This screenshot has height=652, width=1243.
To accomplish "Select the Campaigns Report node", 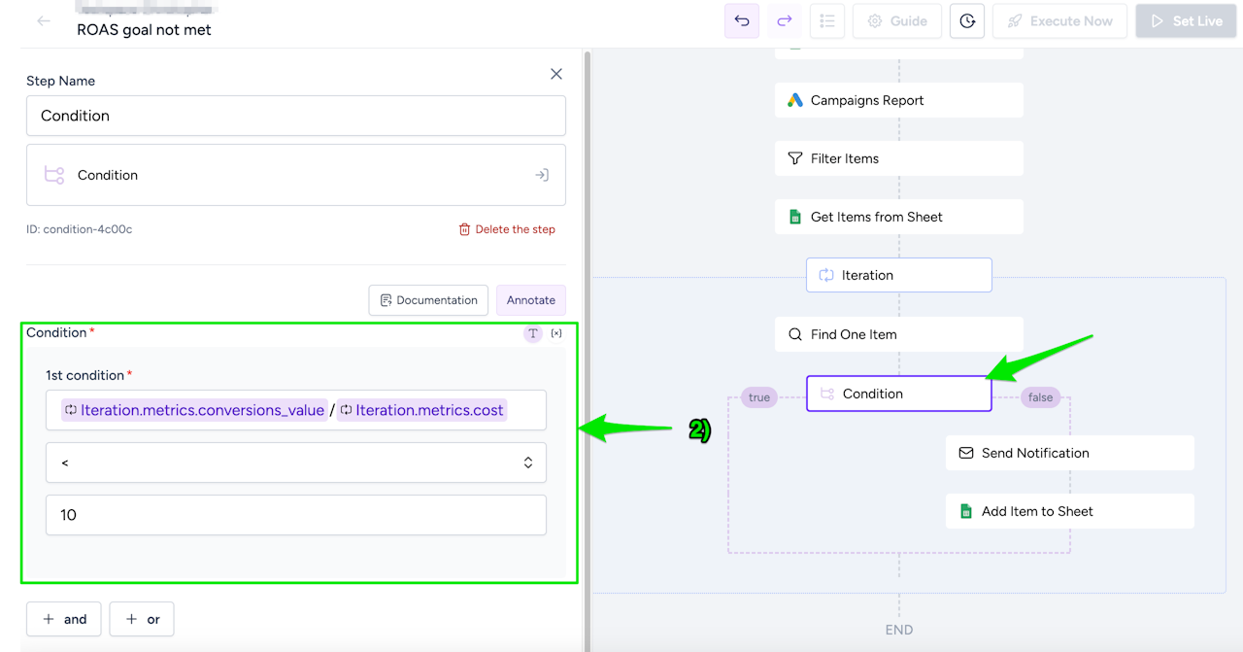I will click(x=898, y=100).
